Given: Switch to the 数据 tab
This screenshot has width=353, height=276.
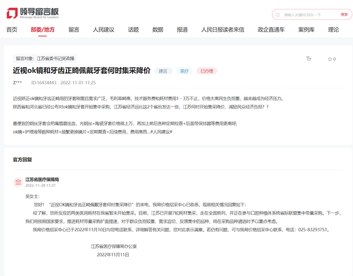Looking at the screenshot, I should (158, 29).
